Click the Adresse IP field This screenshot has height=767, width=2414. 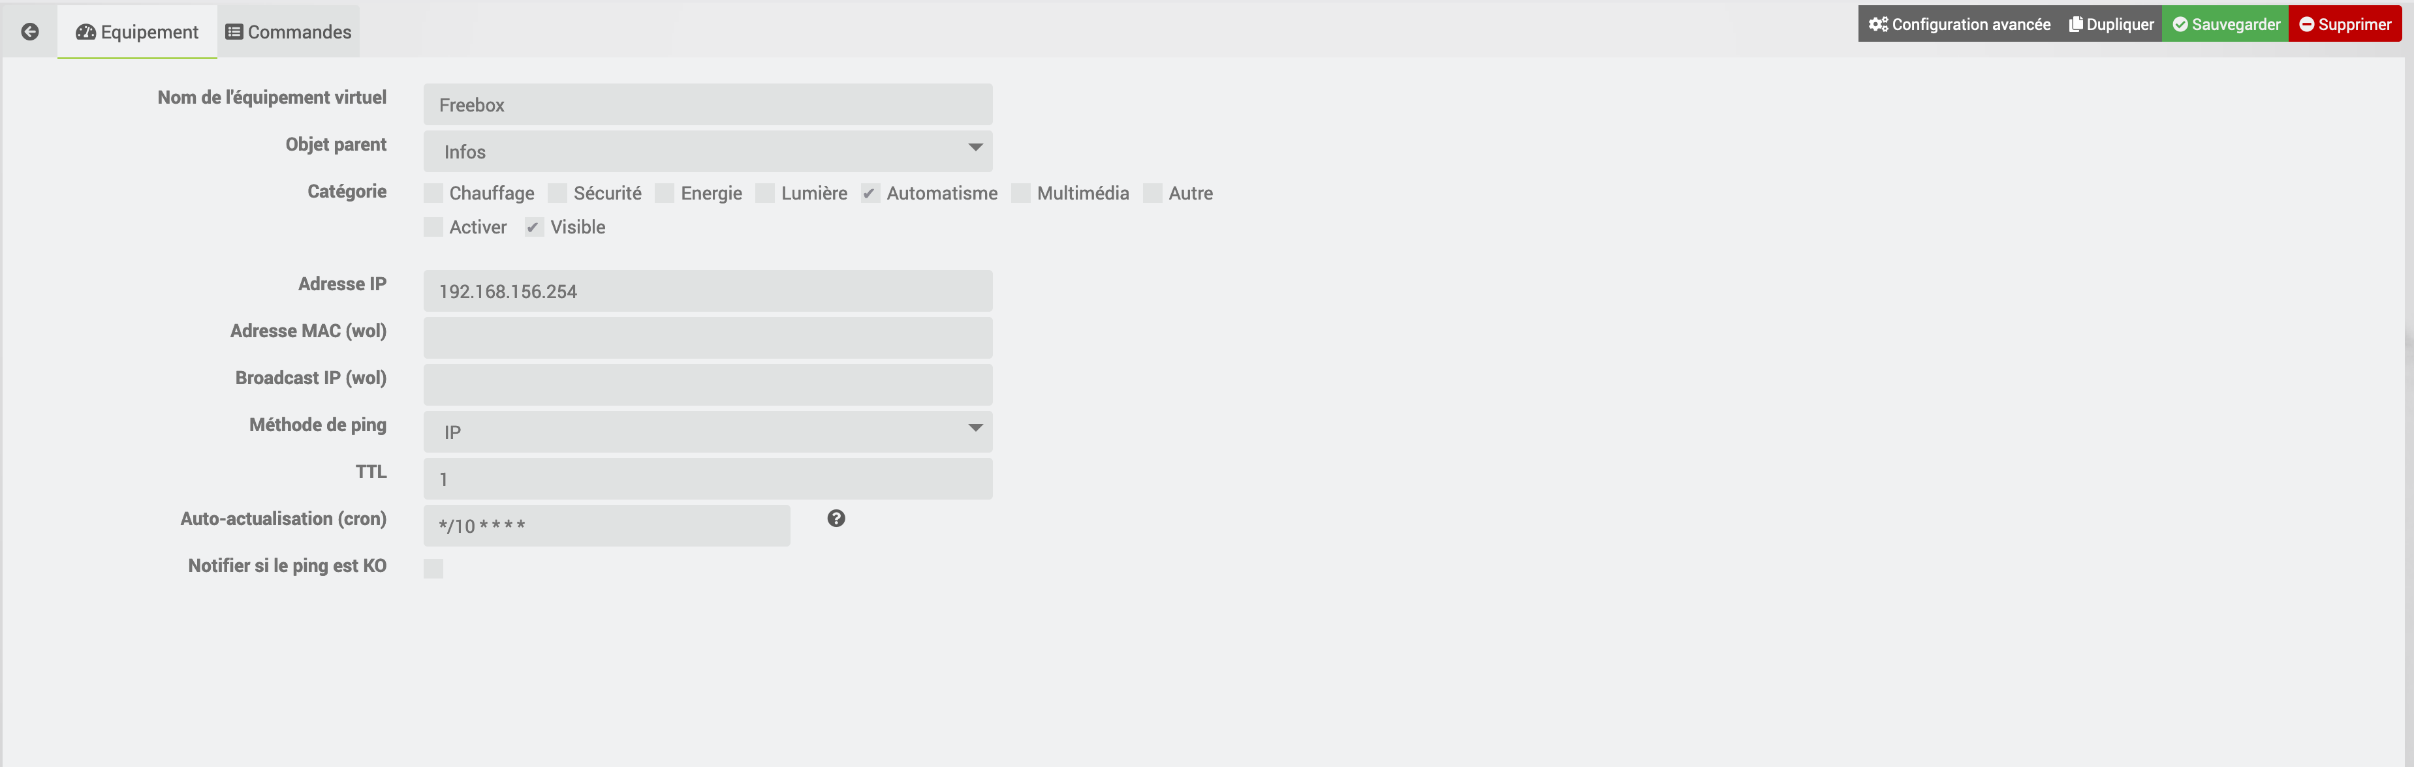[x=708, y=292]
